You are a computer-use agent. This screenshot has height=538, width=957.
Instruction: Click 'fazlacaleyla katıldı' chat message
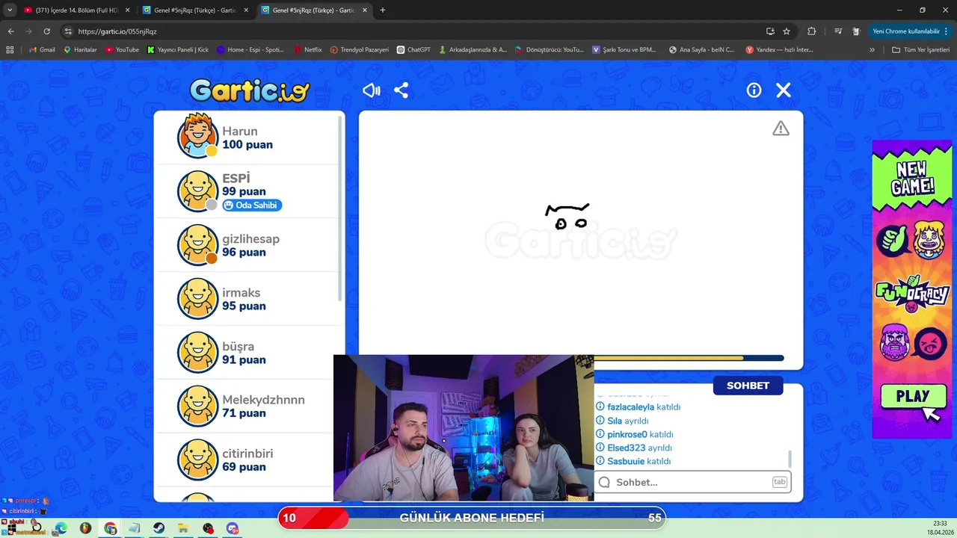coord(638,407)
